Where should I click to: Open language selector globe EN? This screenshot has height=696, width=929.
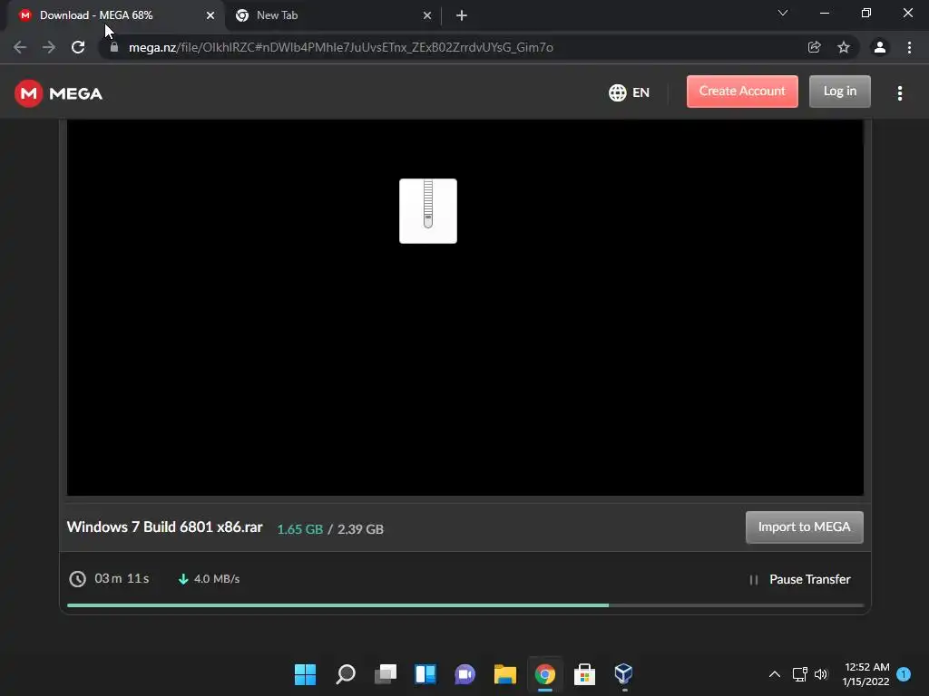point(629,93)
